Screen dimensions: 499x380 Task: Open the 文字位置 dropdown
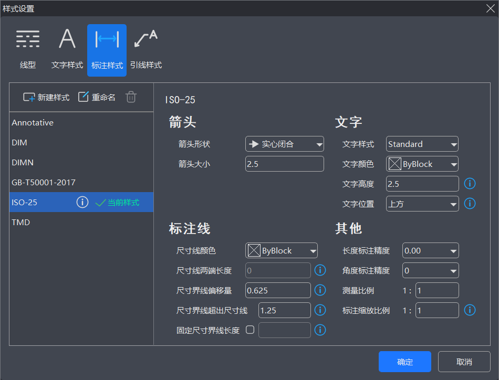[x=422, y=204]
